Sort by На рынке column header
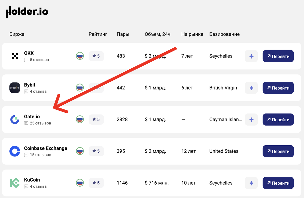This screenshot has height=198, width=304. (192, 34)
